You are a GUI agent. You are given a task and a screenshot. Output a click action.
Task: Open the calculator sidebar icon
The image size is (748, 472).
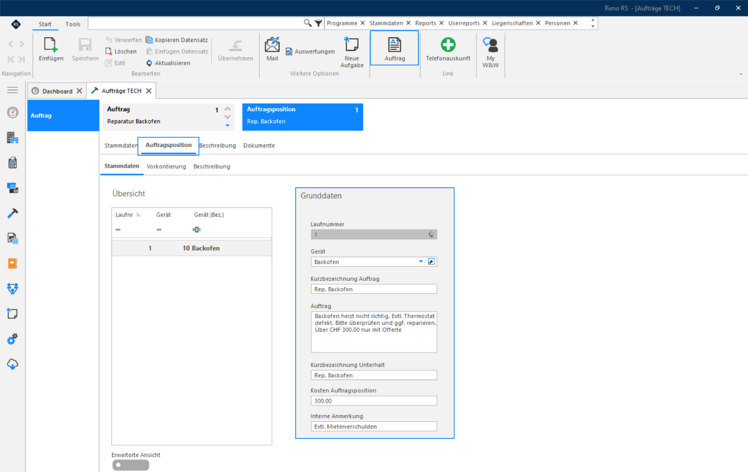tap(12, 163)
